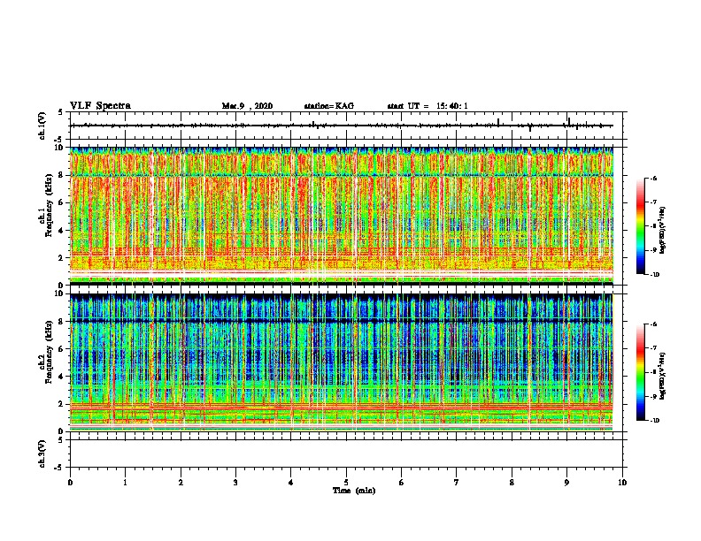Click the "8" minute tick on time axis
This screenshot has width=701, height=541.
coord(512,483)
